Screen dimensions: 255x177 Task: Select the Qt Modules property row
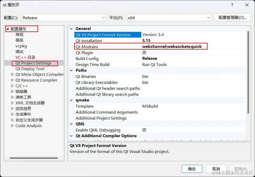pyautogui.click(x=160, y=47)
